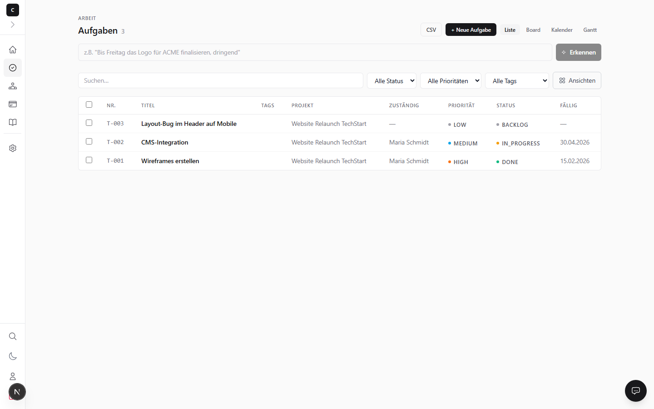Viewport: 654px width, 409px height.
Task: Open the Ansichten views button
Action: pyautogui.click(x=577, y=80)
